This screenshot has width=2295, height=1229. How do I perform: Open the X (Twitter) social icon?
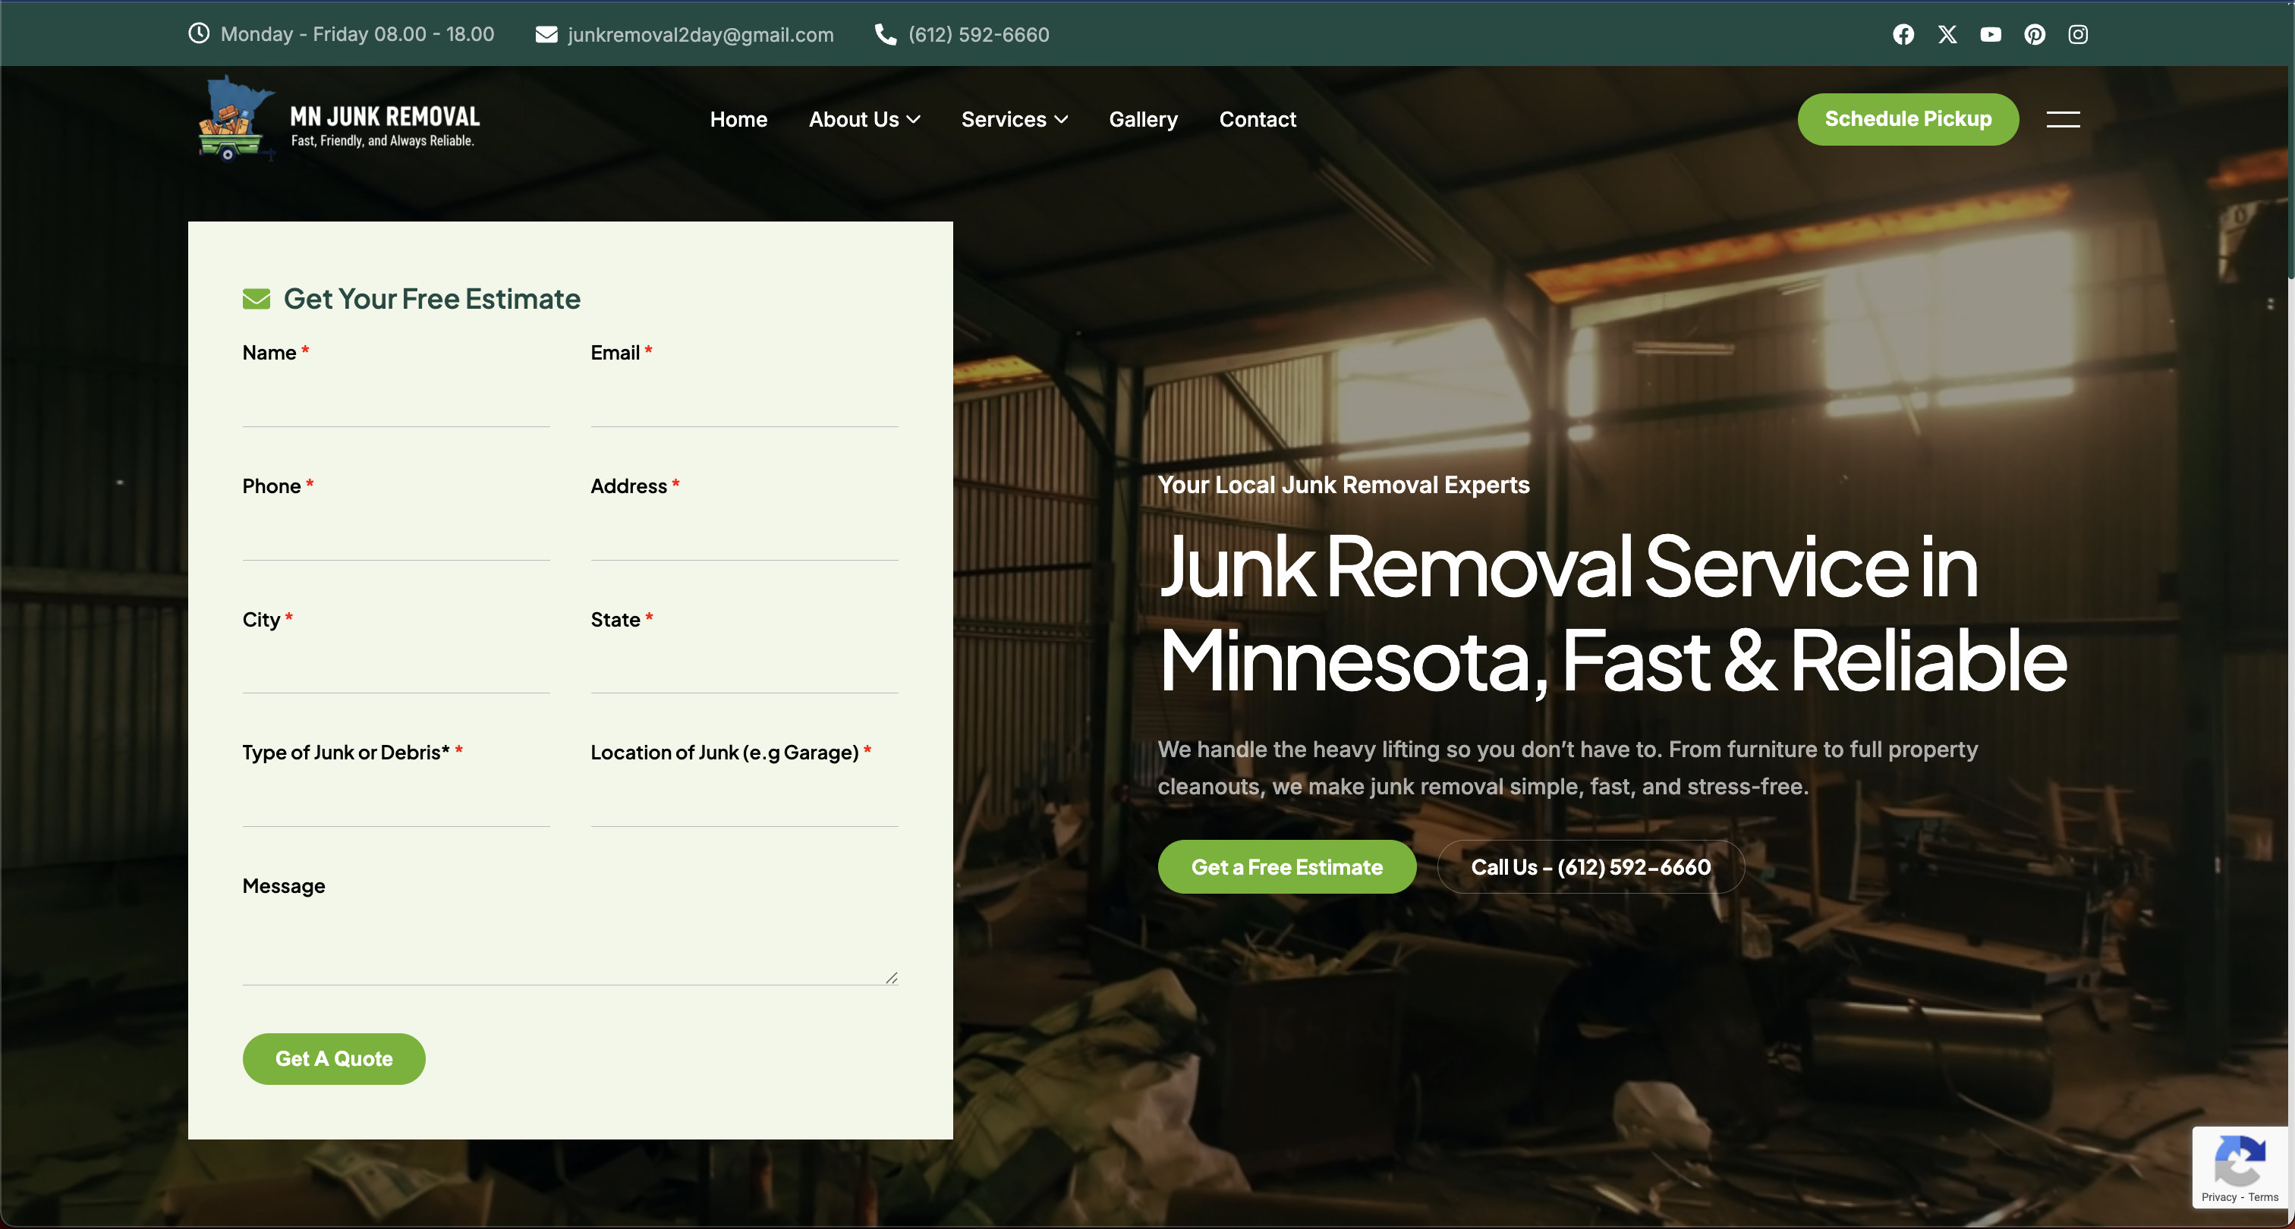click(x=1947, y=35)
